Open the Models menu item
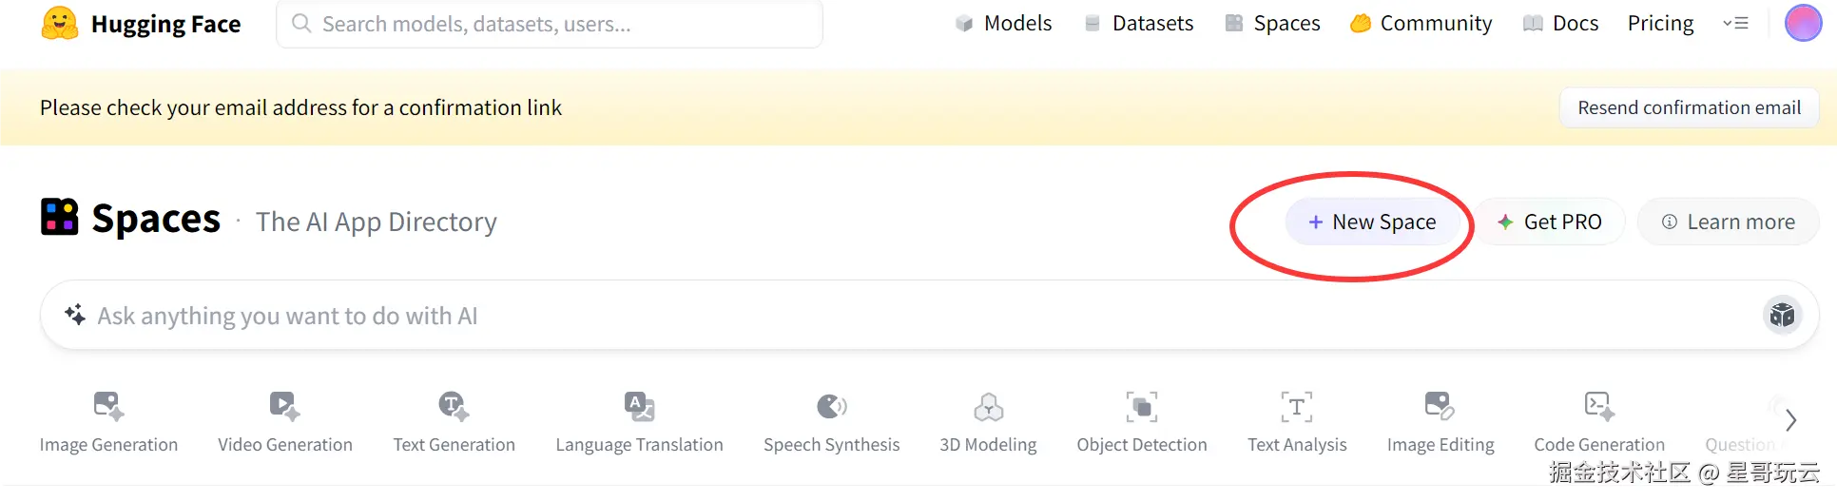The image size is (1837, 502). [x=1003, y=24]
